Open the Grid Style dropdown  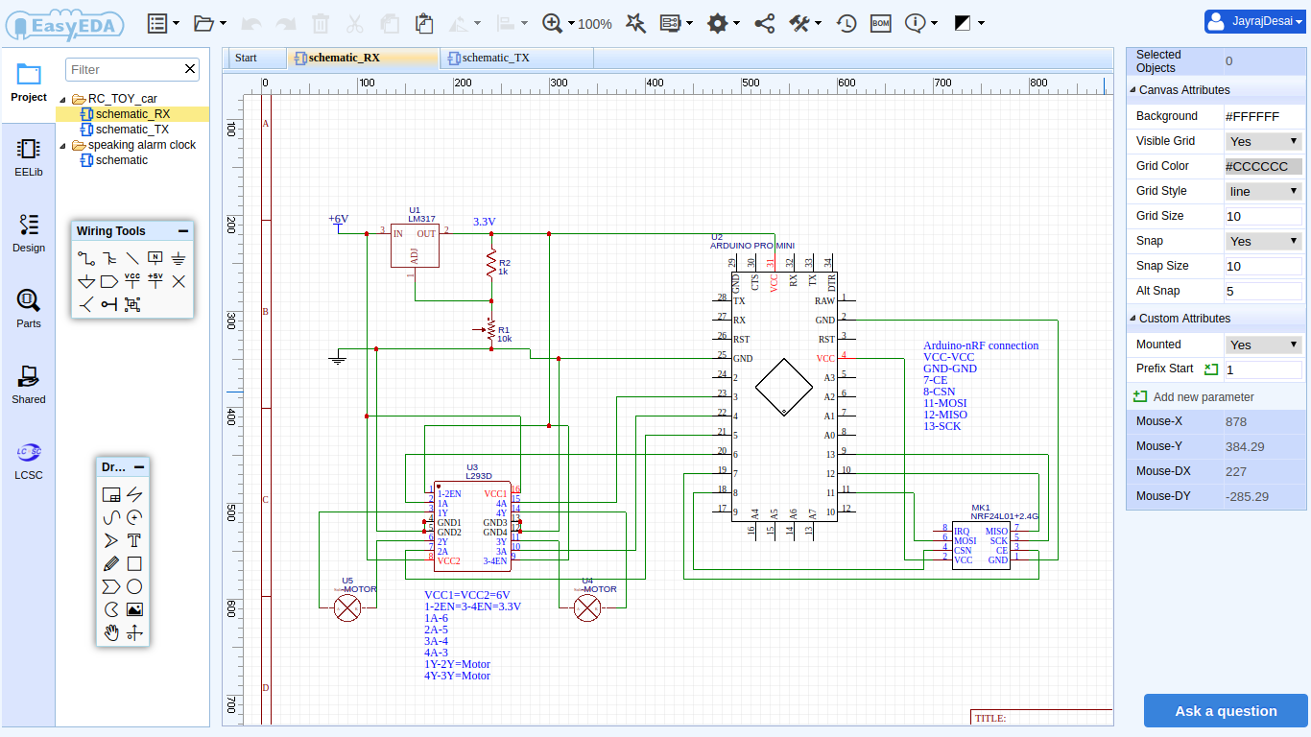(1263, 191)
